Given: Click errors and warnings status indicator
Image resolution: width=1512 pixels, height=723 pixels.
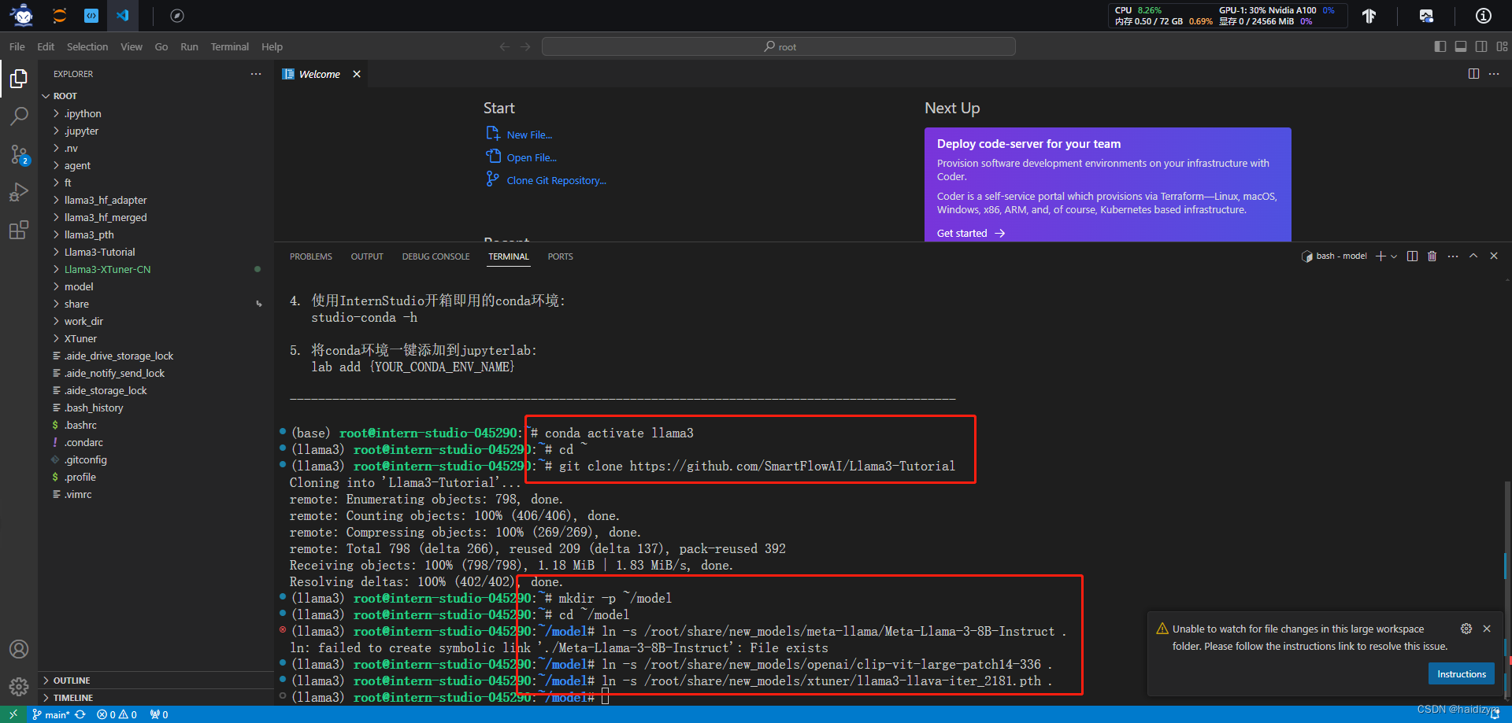Looking at the screenshot, I should pyautogui.click(x=117, y=714).
